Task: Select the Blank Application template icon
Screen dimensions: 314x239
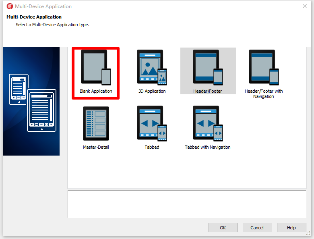Action: [96, 67]
